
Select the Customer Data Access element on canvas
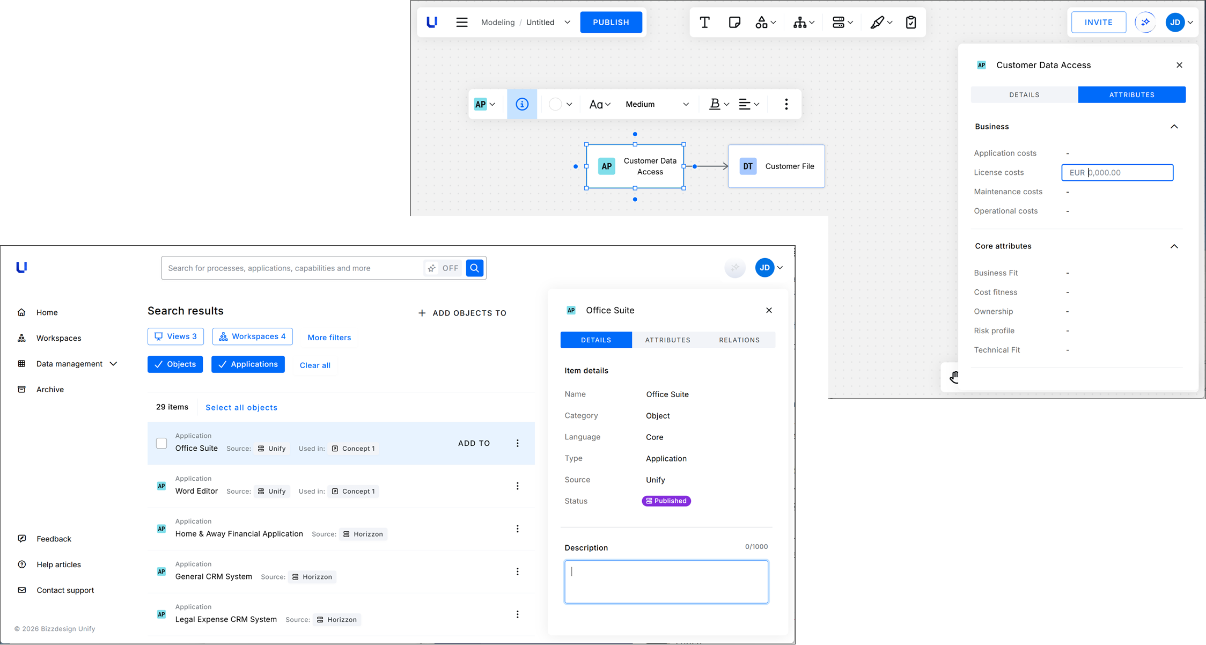tap(635, 166)
